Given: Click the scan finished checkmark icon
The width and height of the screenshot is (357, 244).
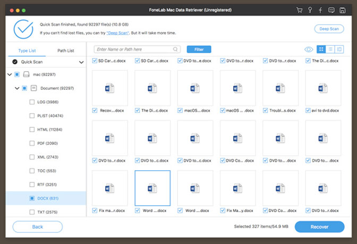Looking at the screenshot, I should (x=23, y=29).
